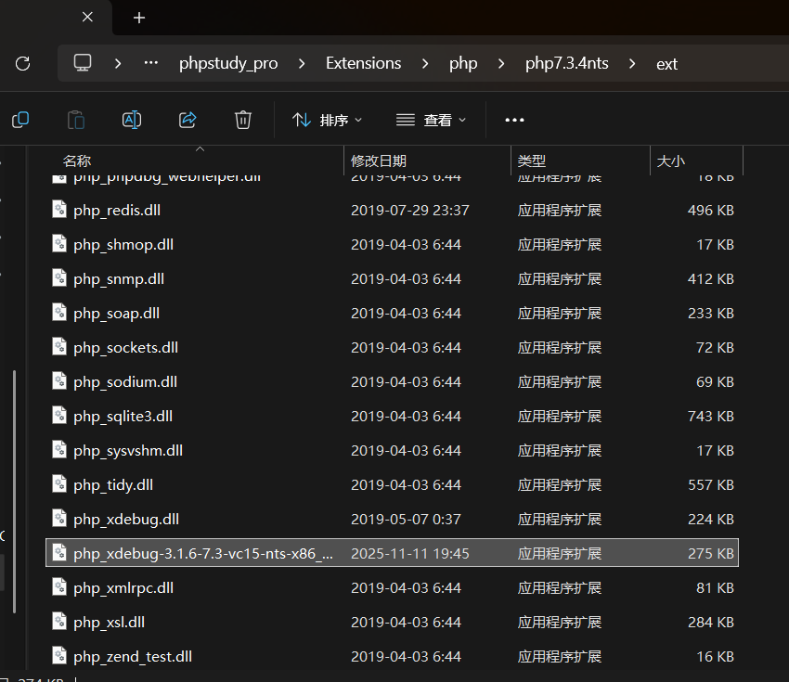Click the php_xmlrpc.dll file icon
789x682 pixels.
coord(59,587)
